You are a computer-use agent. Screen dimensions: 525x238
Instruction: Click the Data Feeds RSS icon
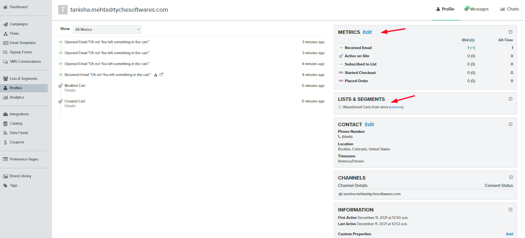point(5,133)
